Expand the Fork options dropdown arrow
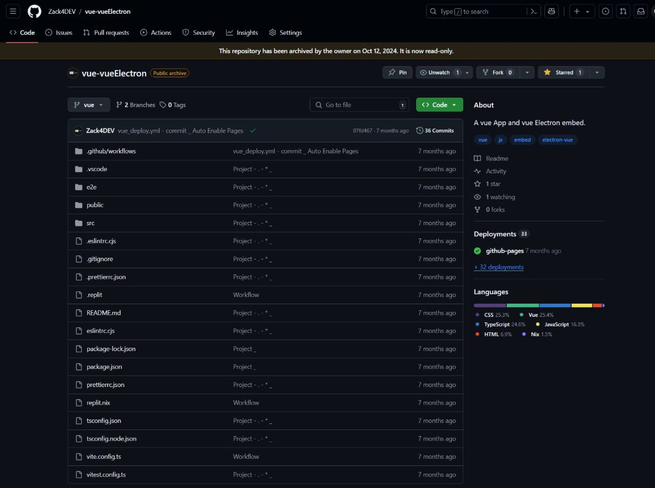This screenshot has height=488, width=655. coord(527,72)
